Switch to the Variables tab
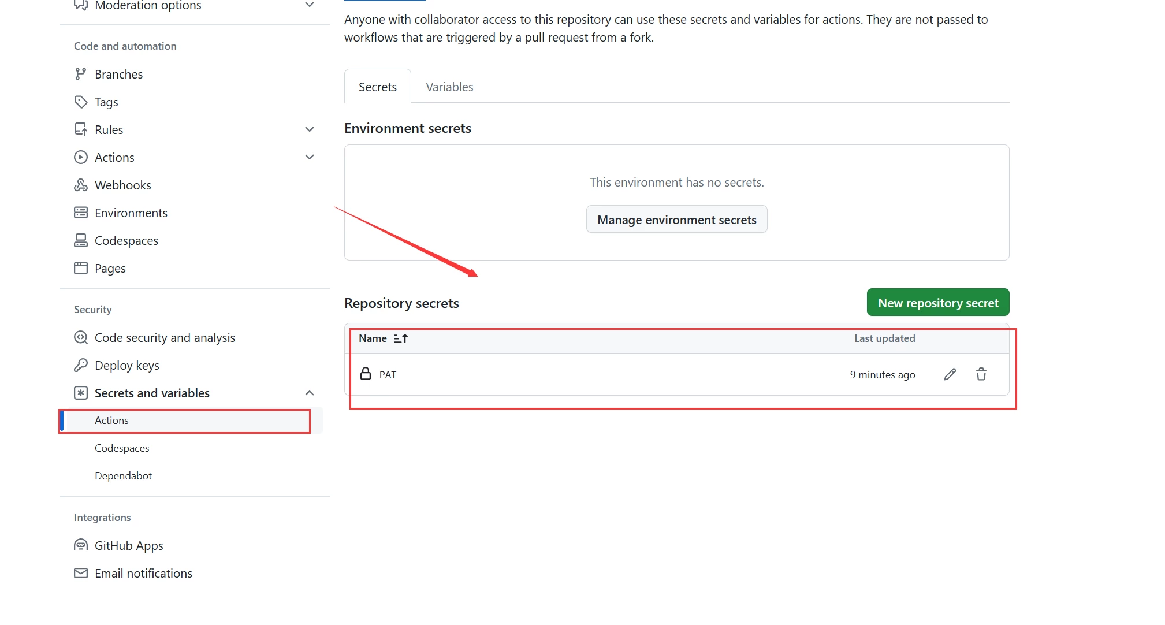This screenshot has width=1165, height=625. coord(449,87)
